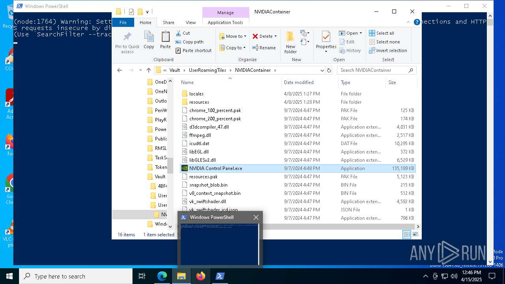
Task: Click Paste shortcut command
Action: click(193, 50)
